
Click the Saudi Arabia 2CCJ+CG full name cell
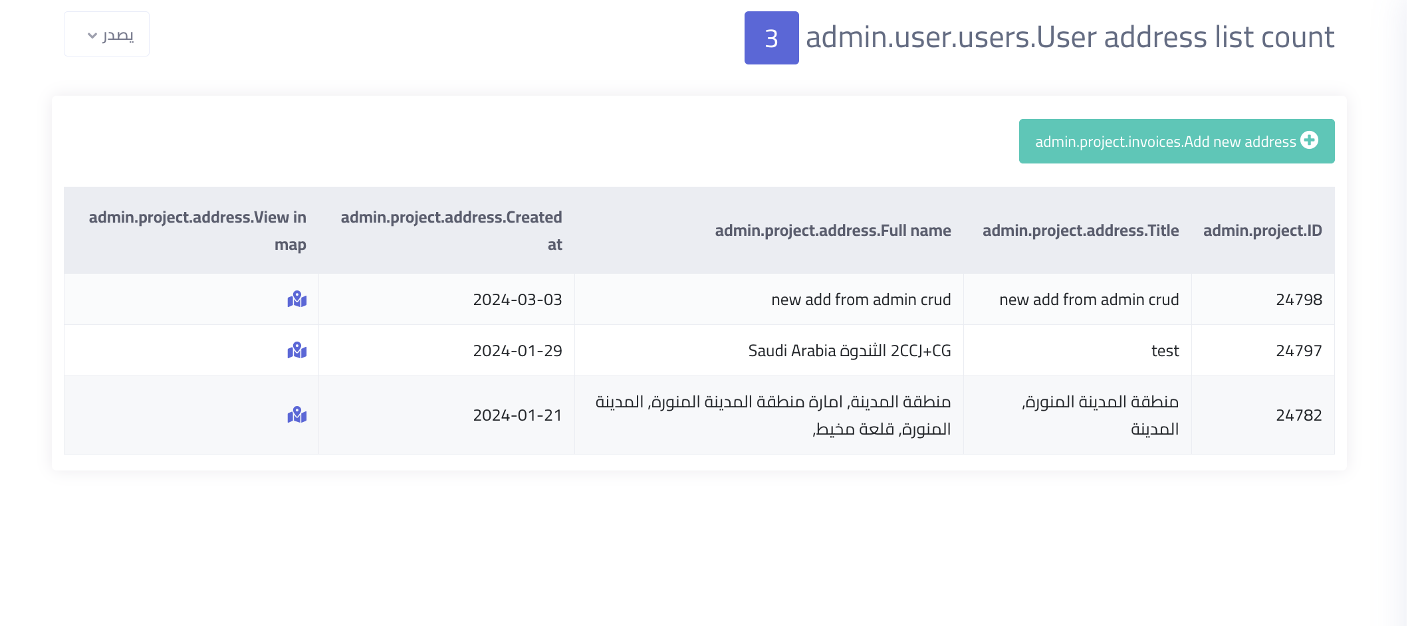(x=849, y=351)
